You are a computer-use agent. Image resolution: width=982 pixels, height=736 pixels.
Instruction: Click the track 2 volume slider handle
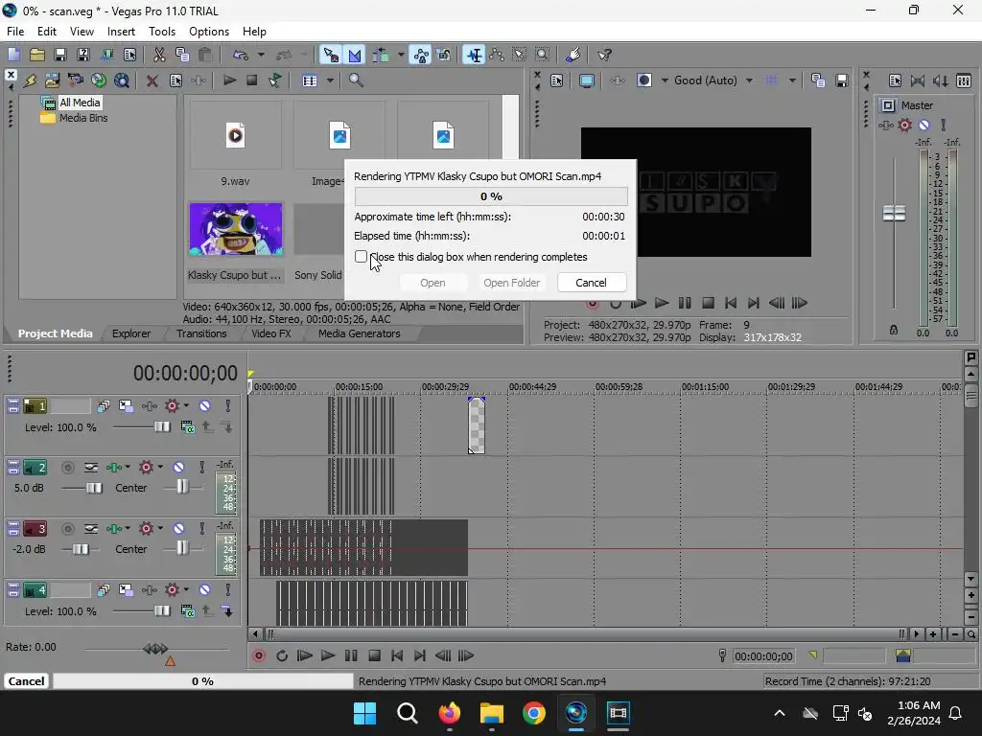coord(94,488)
